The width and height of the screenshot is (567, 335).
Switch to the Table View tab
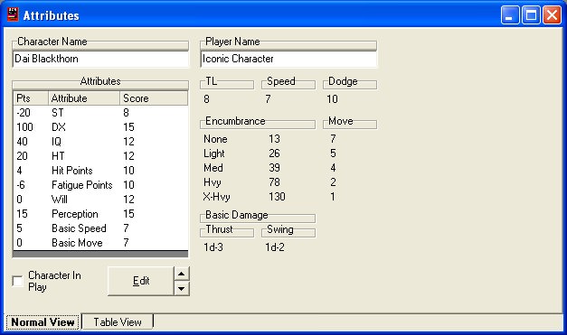coord(118,321)
